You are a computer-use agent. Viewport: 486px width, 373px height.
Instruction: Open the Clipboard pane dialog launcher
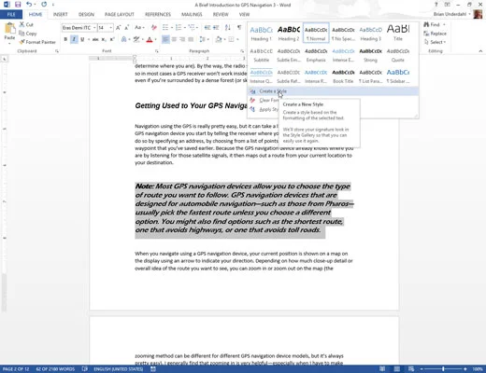[x=57, y=51]
